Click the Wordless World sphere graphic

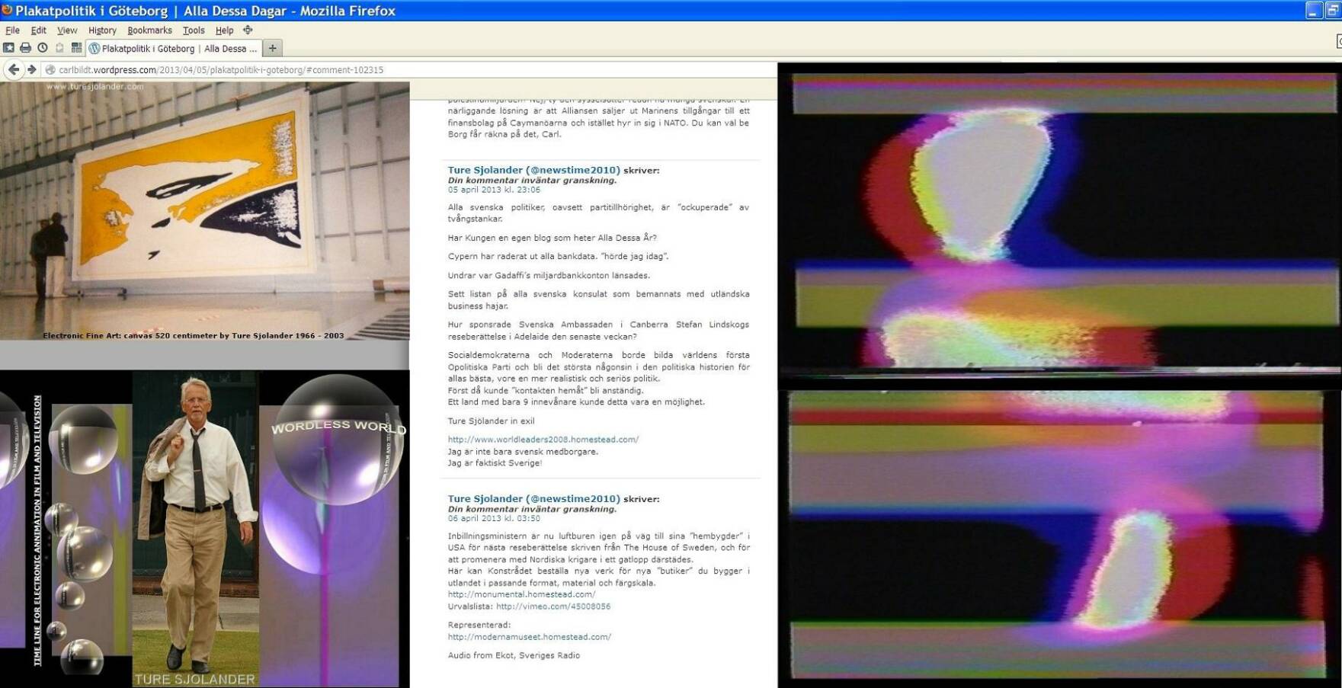(x=338, y=440)
